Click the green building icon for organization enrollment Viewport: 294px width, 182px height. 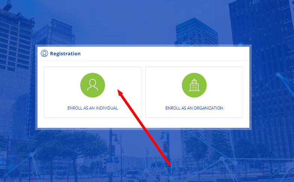point(194,85)
